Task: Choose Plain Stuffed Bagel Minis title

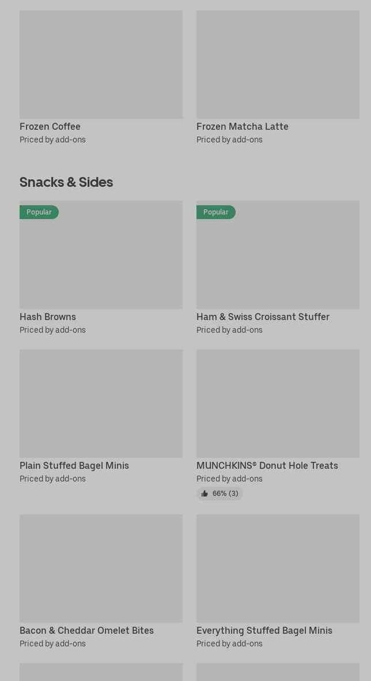Action: (74, 465)
